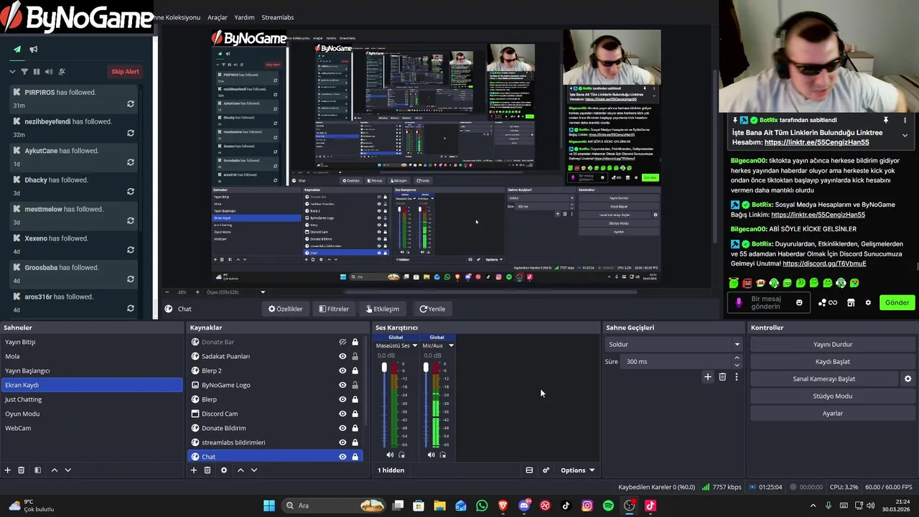
Task: Replay the AykutCane follow alert
Action: [130, 162]
